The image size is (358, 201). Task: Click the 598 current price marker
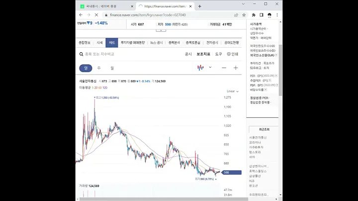(231, 173)
